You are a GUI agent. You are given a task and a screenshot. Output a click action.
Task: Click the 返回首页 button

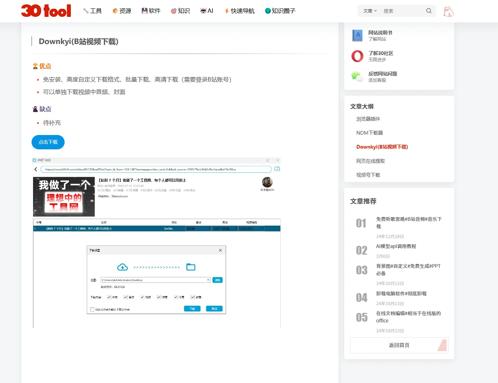tap(399, 345)
